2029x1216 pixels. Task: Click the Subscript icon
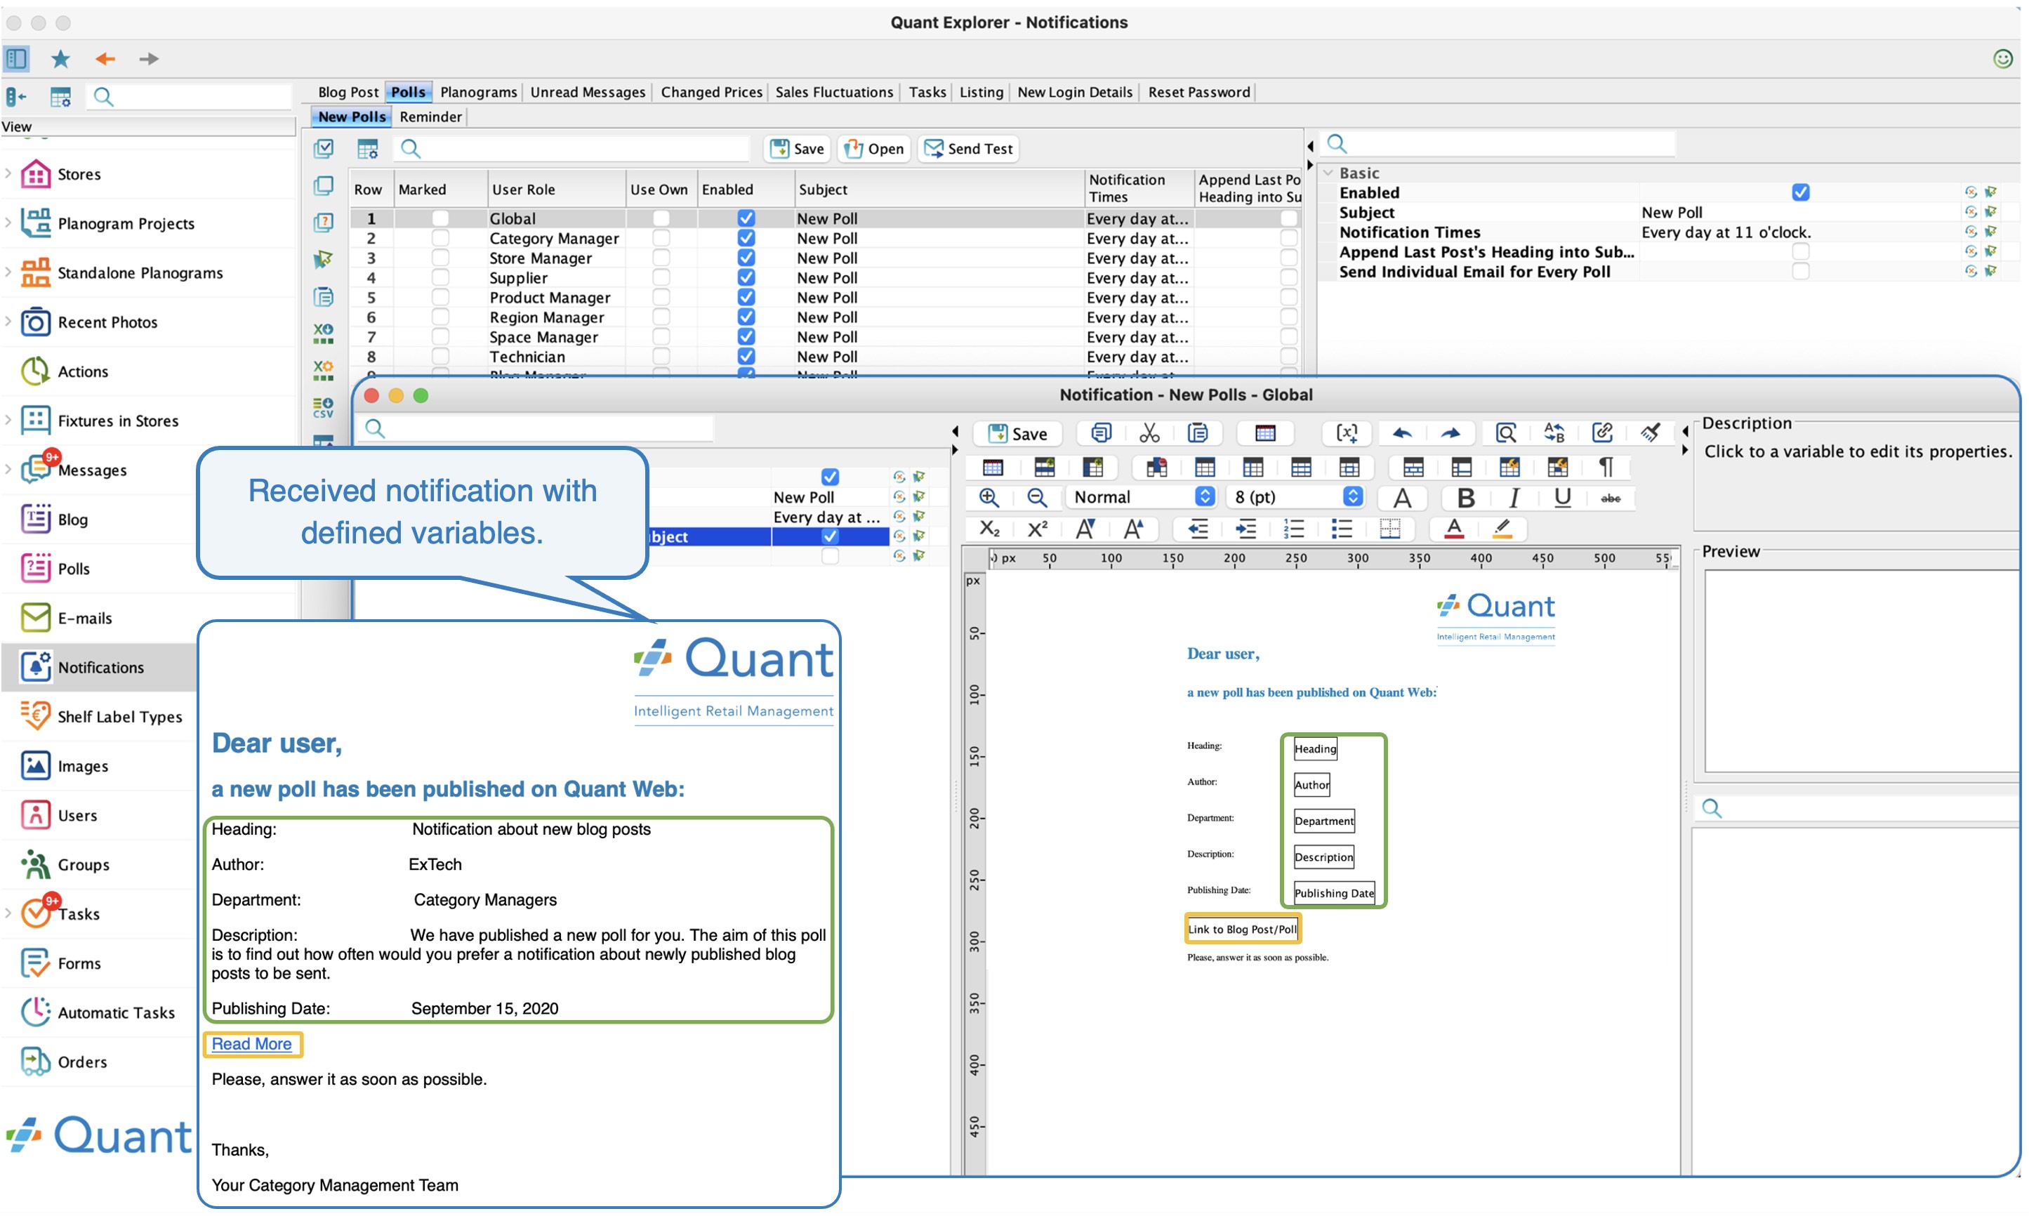click(x=989, y=529)
